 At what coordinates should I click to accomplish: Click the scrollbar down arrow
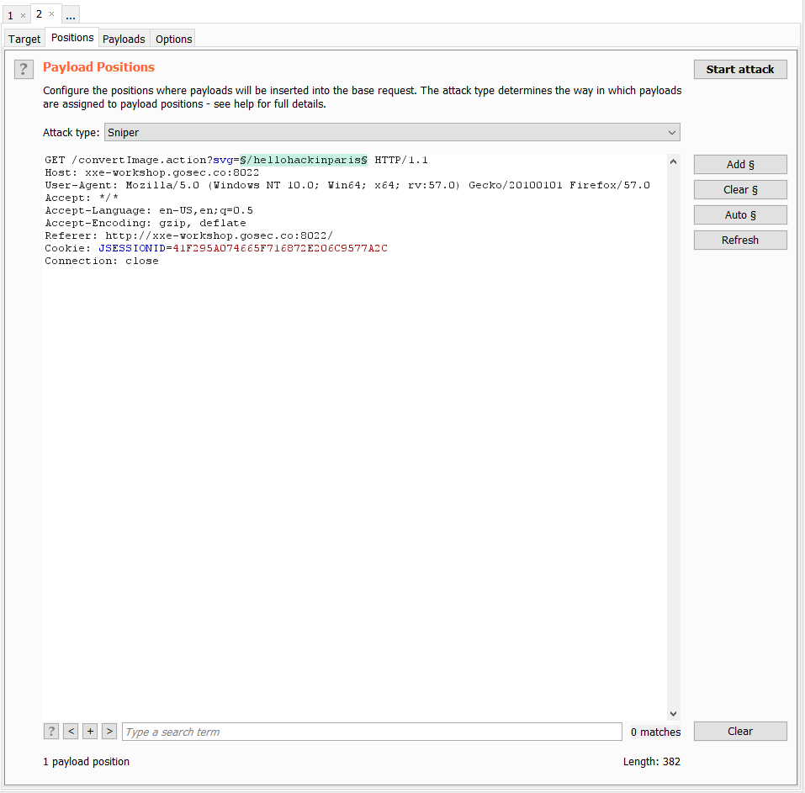673,712
